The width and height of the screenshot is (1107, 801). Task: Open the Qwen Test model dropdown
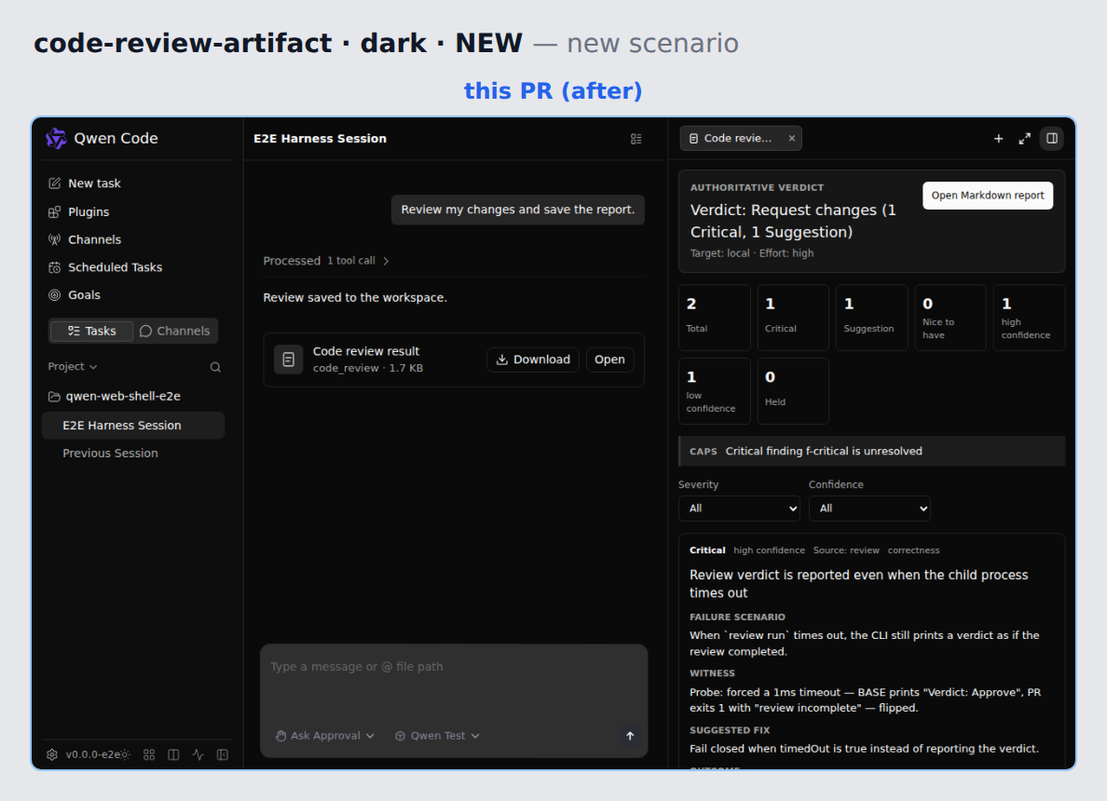click(x=437, y=736)
